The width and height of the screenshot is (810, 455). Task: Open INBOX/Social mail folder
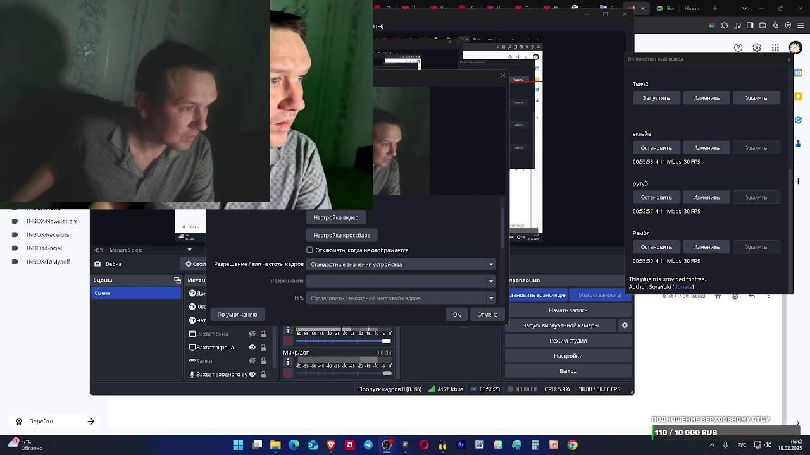[x=44, y=248]
